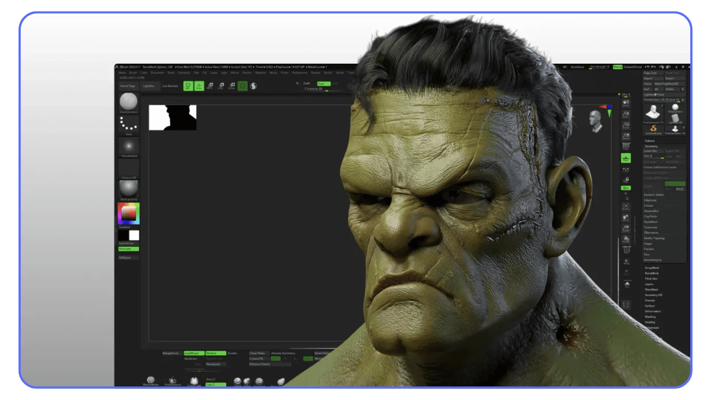
Task: Collapse the Geometry section header
Action: (x=651, y=146)
